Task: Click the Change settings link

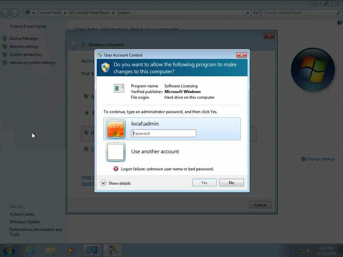Action: point(320,159)
